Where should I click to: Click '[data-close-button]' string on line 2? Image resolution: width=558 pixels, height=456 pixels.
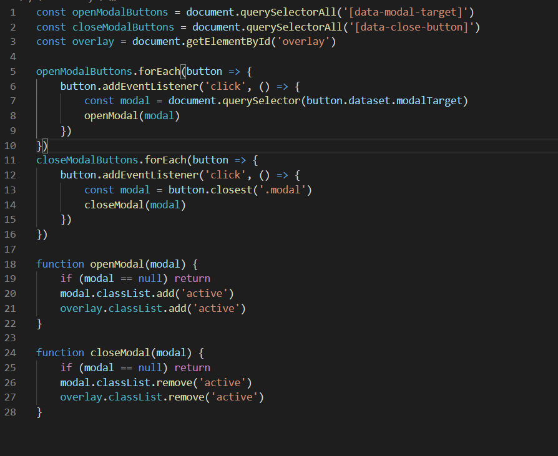(x=411, y=27)
